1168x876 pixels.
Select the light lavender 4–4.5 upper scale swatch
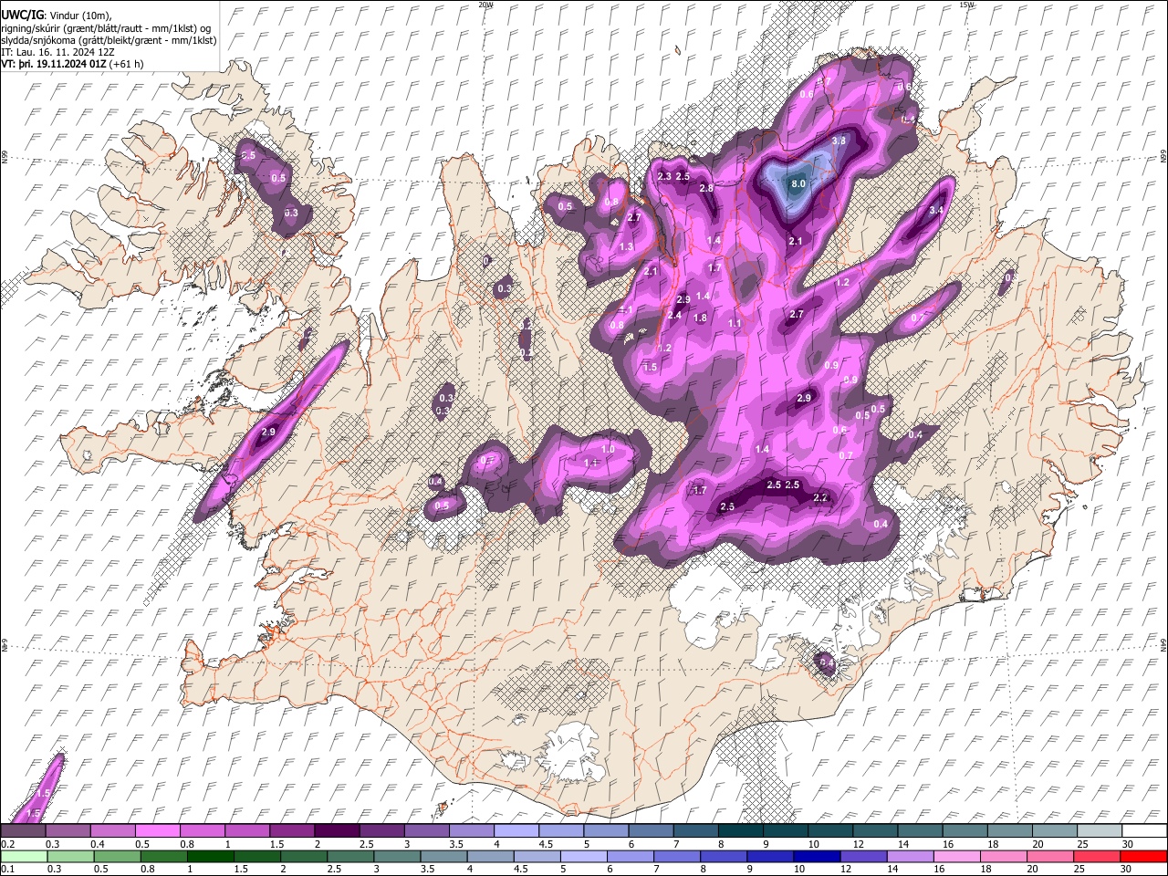click(x=516, y=831)
